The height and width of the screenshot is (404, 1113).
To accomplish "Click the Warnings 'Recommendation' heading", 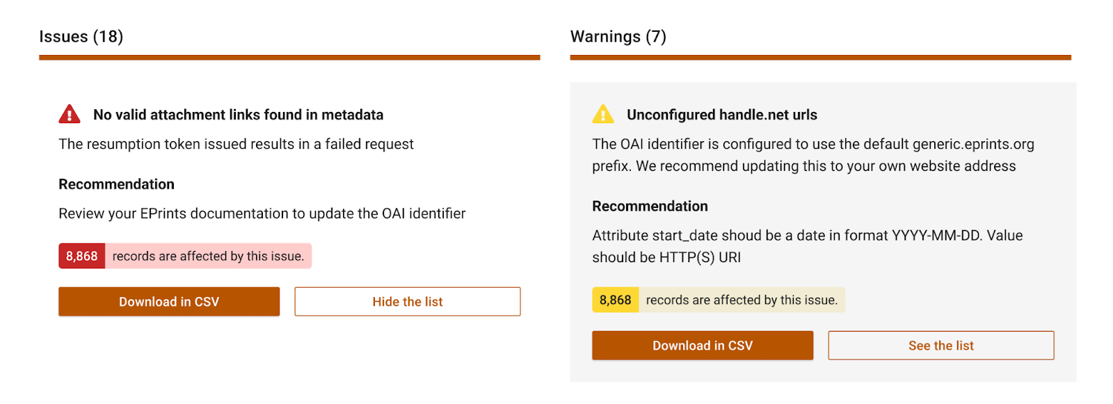I will [650, 206].
